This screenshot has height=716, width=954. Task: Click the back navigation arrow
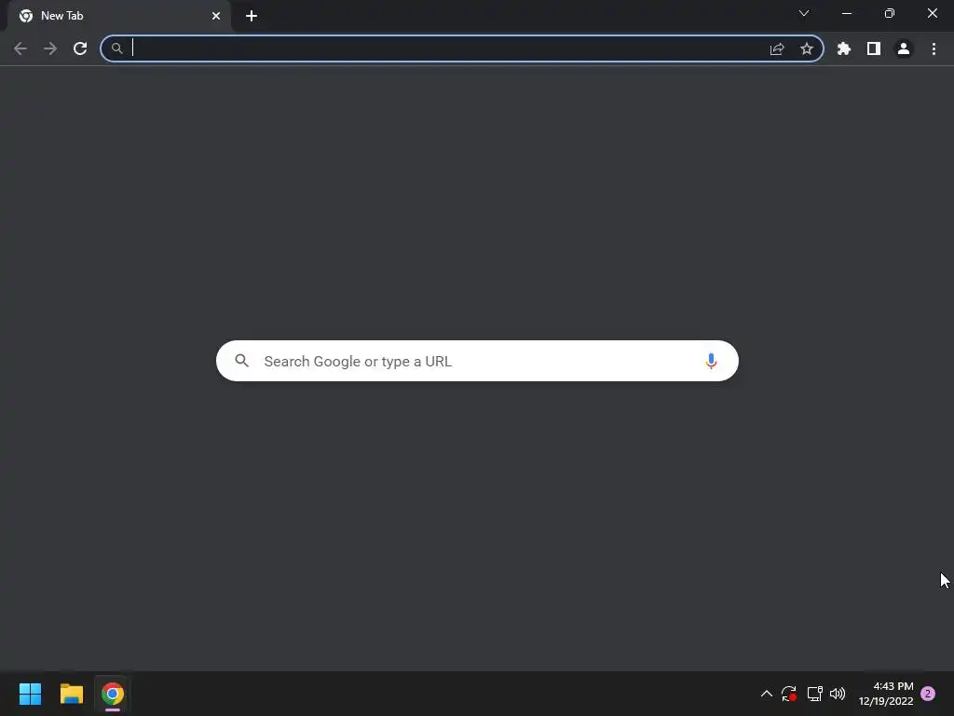(x=20, y=48)
